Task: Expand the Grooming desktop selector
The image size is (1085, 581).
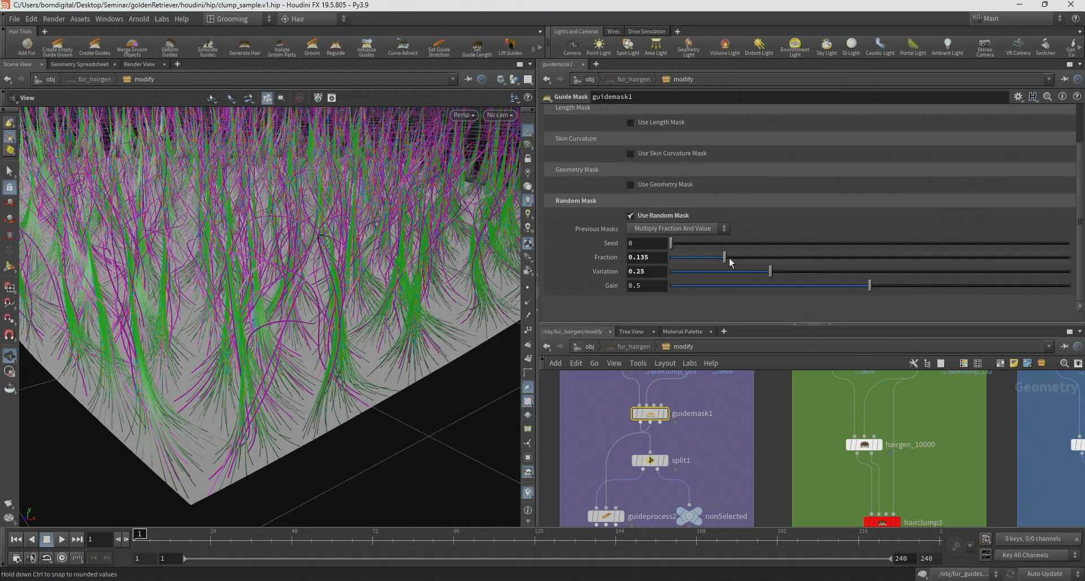Action: click(238, 19)
